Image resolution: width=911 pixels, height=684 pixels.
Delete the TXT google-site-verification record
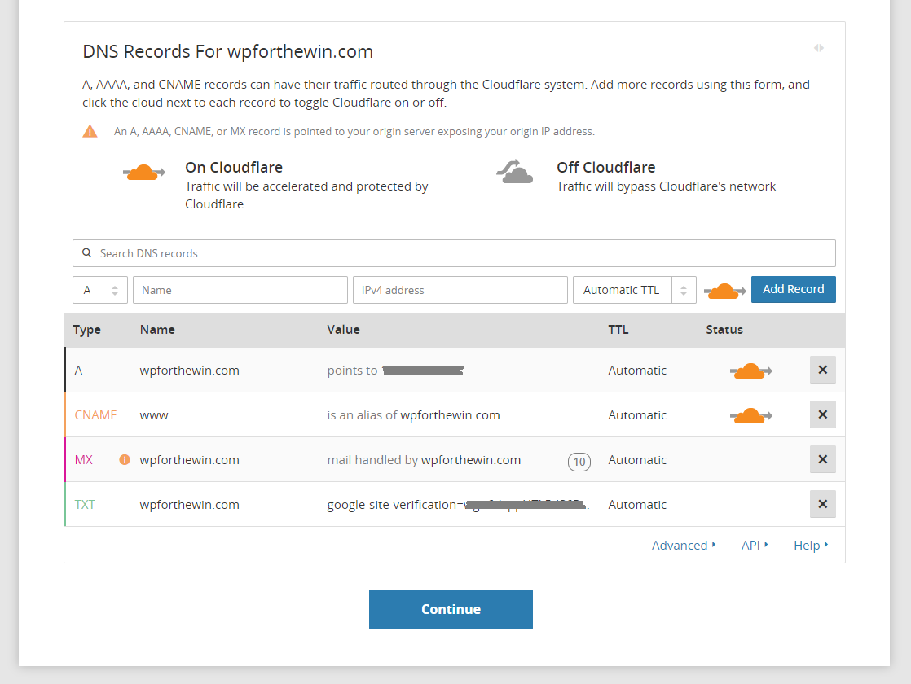coord(822,504)
